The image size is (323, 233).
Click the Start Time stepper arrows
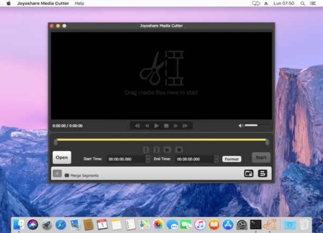(x=148, y=159)
